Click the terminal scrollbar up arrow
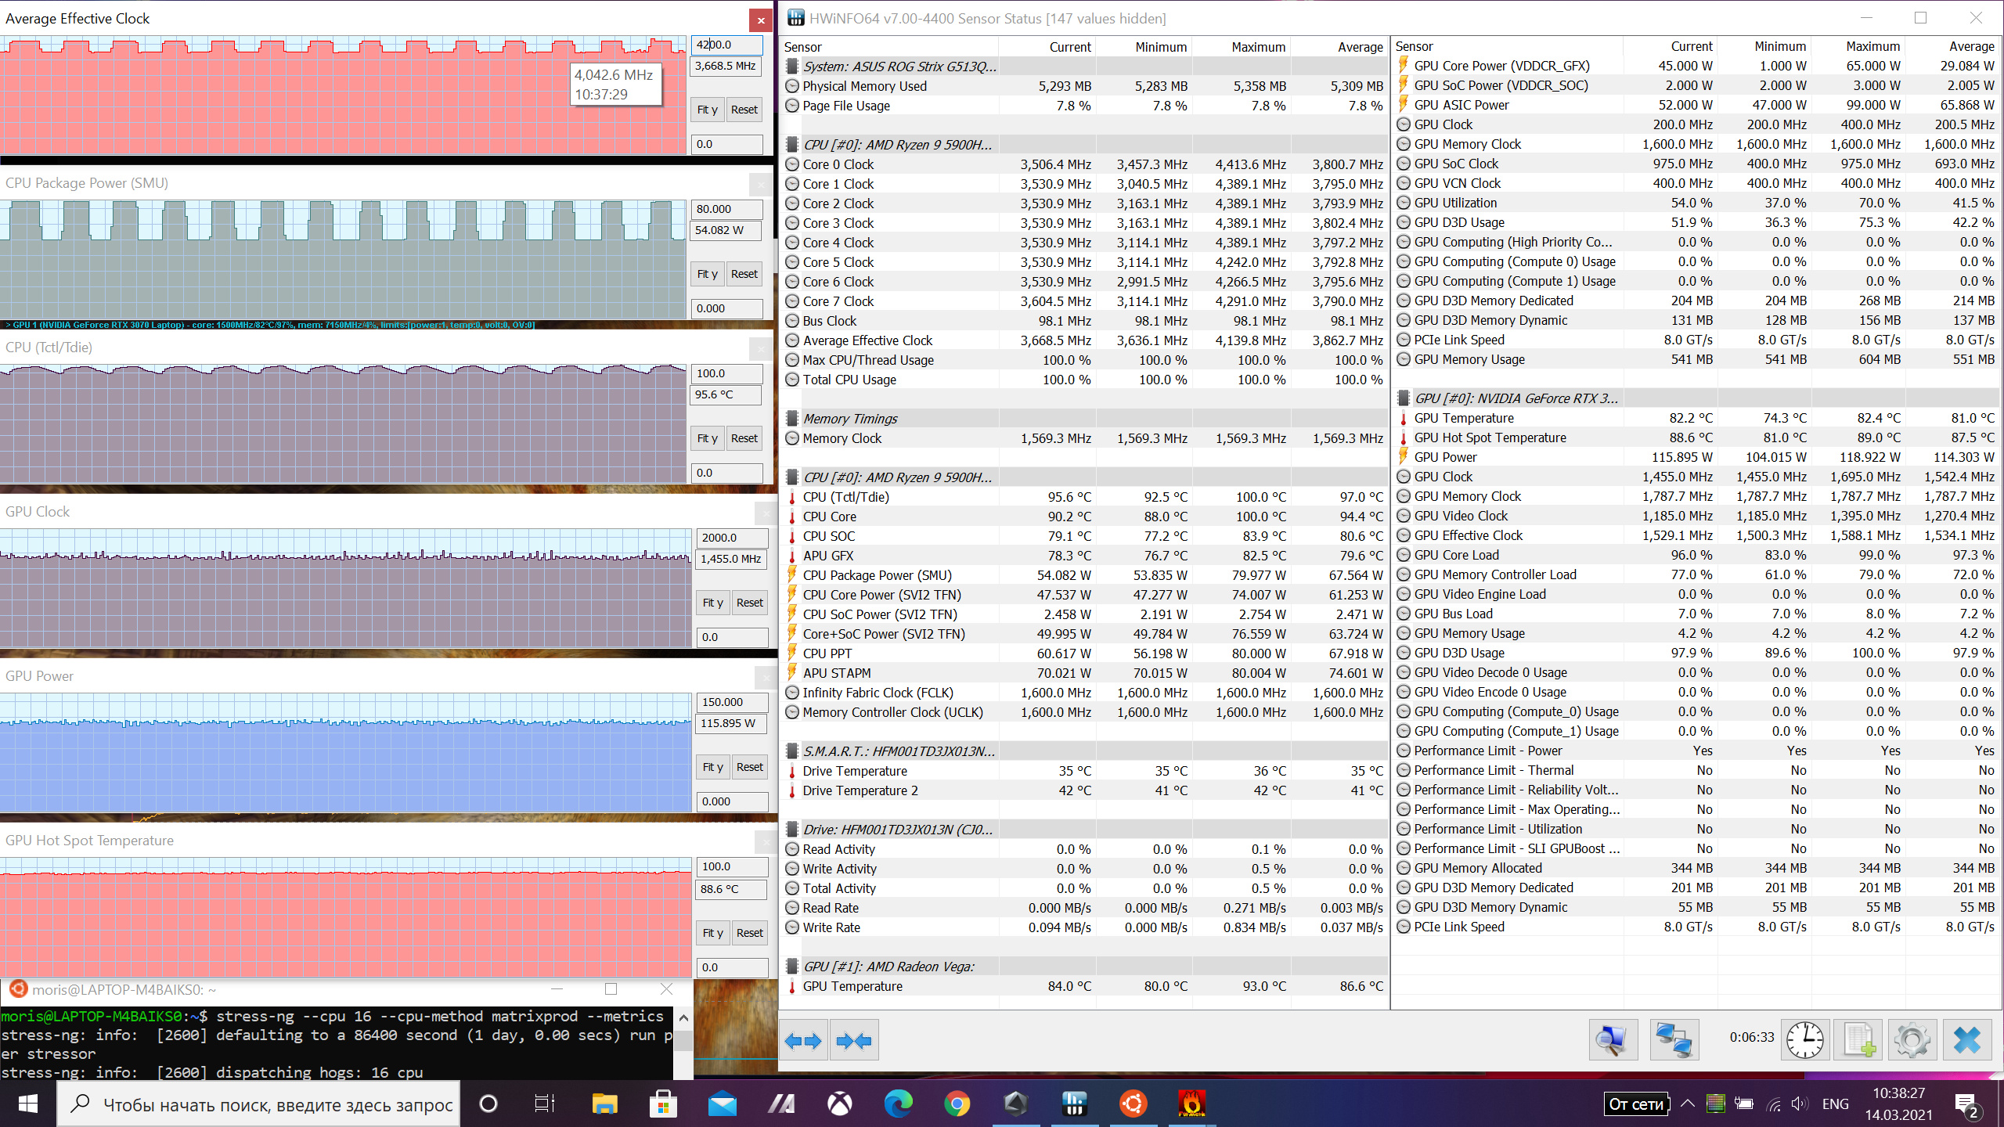Screen dimensions: 2004x1127 683,1017
